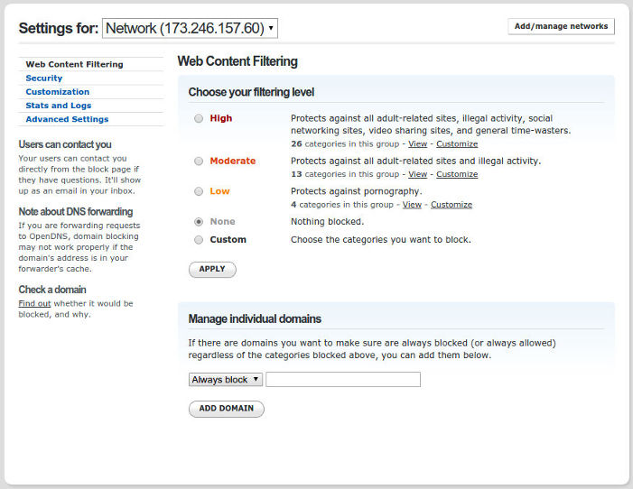Viewport: 633px width, 489px height.
Task: Select the None filtering radio button
Action: pyautogui.click(x=199, y=222)
